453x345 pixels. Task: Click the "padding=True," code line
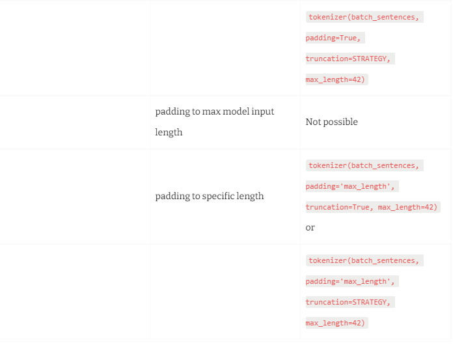(x=334, y=38)
